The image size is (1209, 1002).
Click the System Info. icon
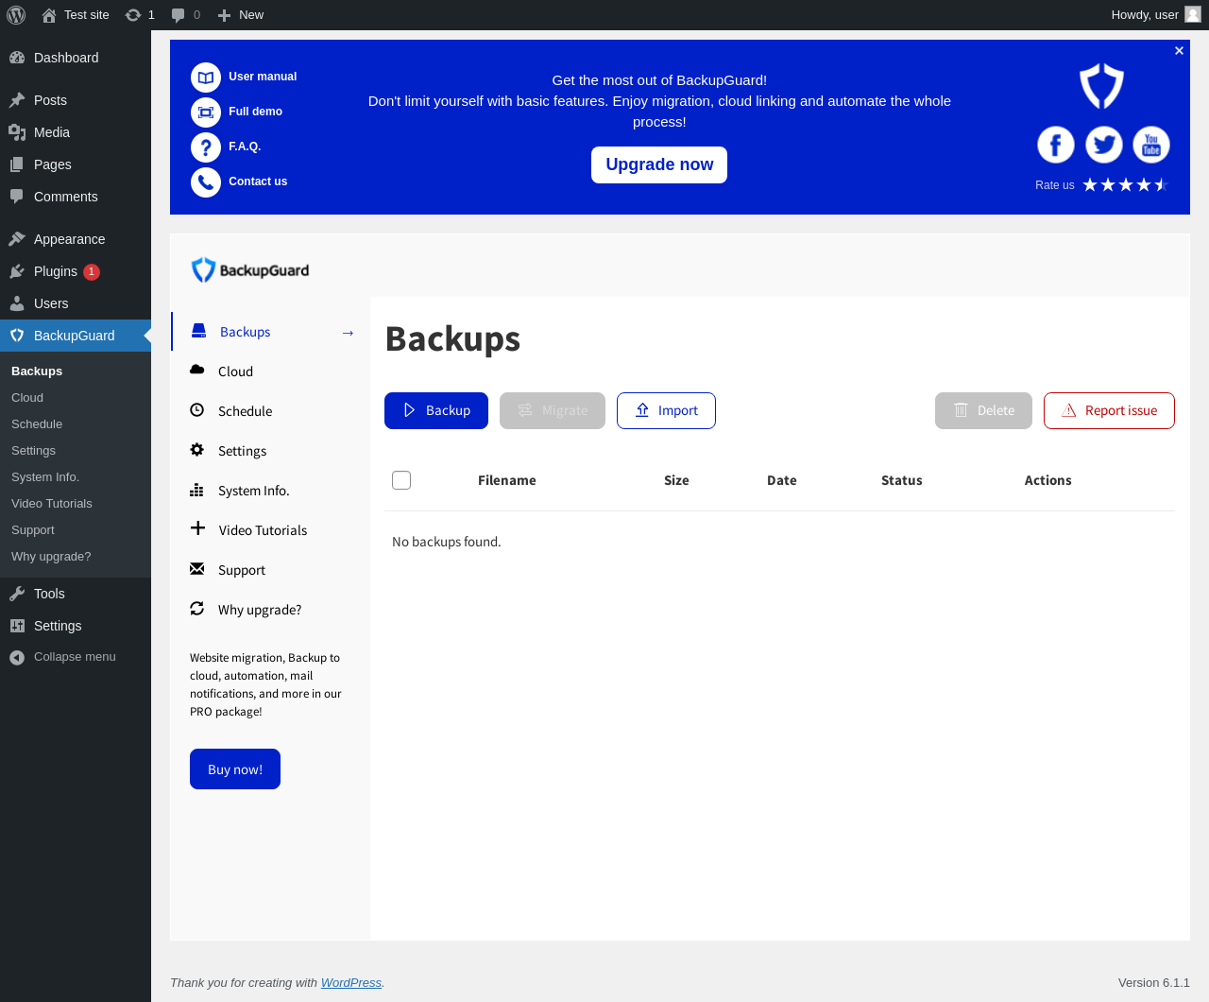click(x=197, y=490)
